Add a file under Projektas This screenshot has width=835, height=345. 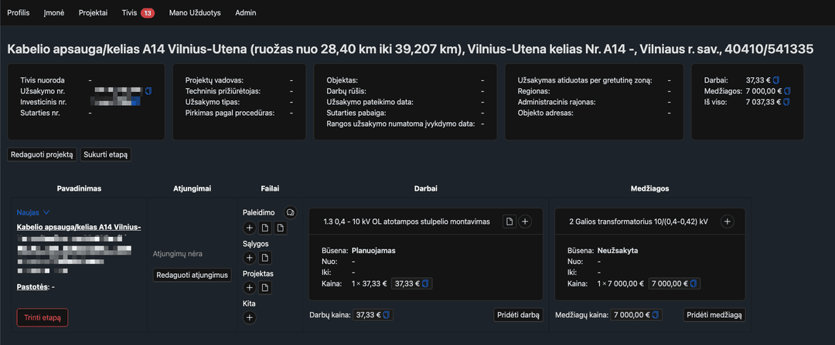tap(249, 288)
